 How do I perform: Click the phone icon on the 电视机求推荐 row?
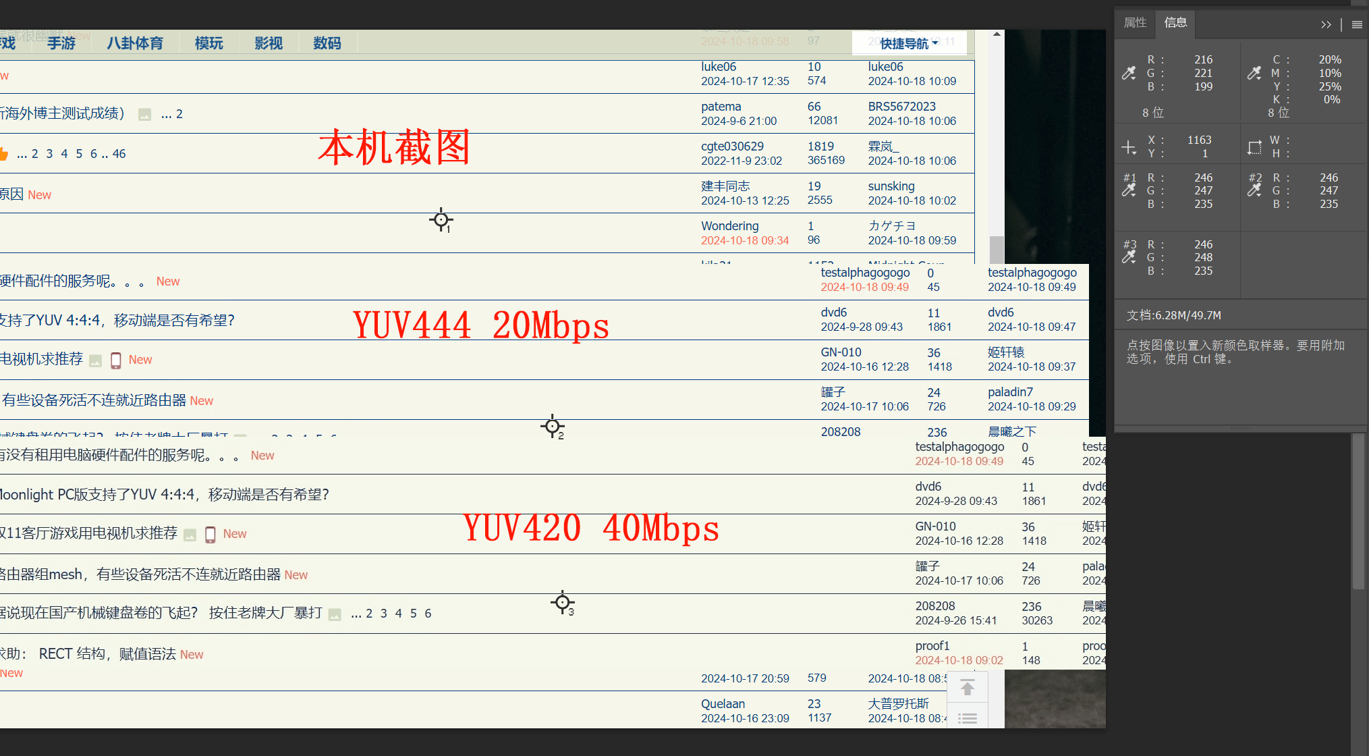pyautogui.click(x=116, y=360)
